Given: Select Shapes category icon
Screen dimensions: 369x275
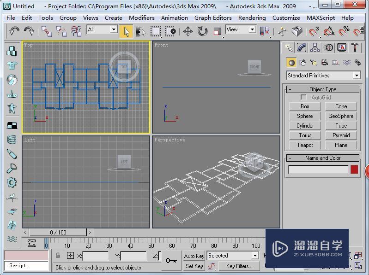Looking at the screenshot, I should [302, 63].
